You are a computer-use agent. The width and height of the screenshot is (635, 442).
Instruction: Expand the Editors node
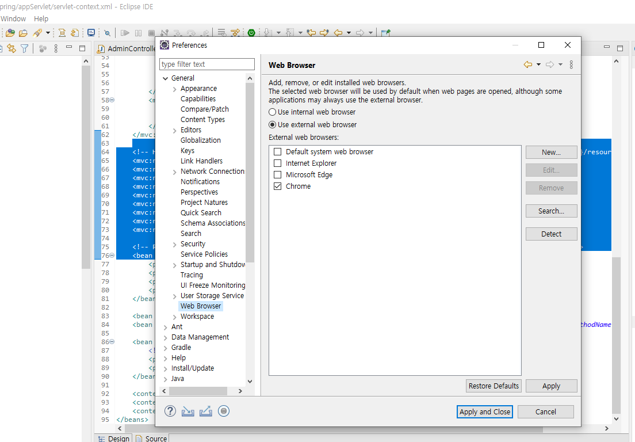click(x=174, y=131)
